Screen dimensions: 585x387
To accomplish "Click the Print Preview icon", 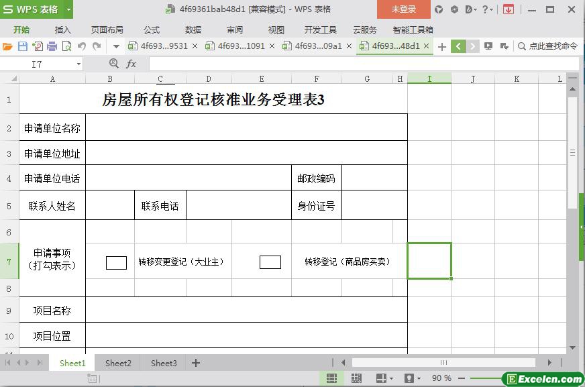I will click(67, 46).
